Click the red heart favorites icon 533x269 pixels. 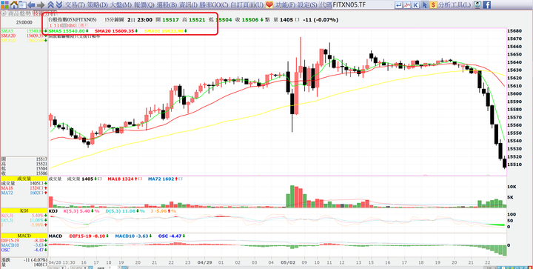(x=269, y=4)
